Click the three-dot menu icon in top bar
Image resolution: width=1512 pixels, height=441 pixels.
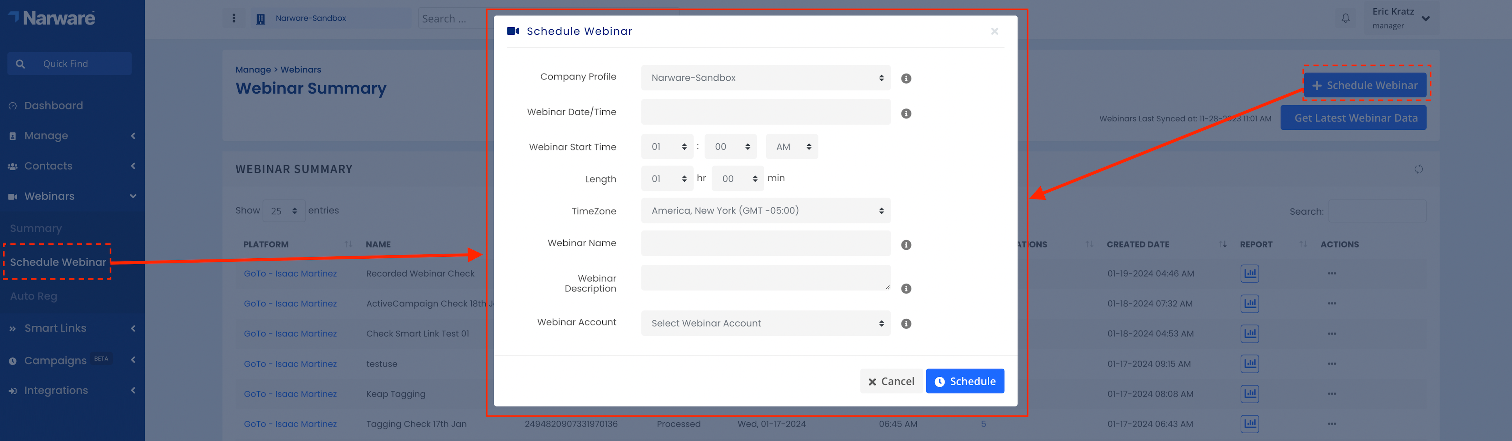[x=234, y=18]
